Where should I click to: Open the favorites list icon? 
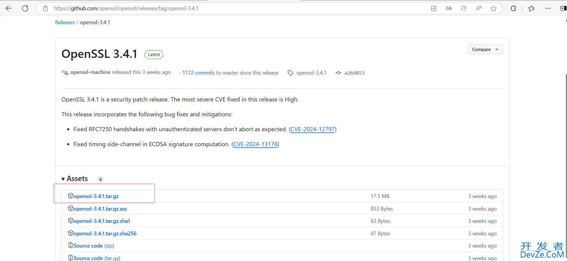531,8
